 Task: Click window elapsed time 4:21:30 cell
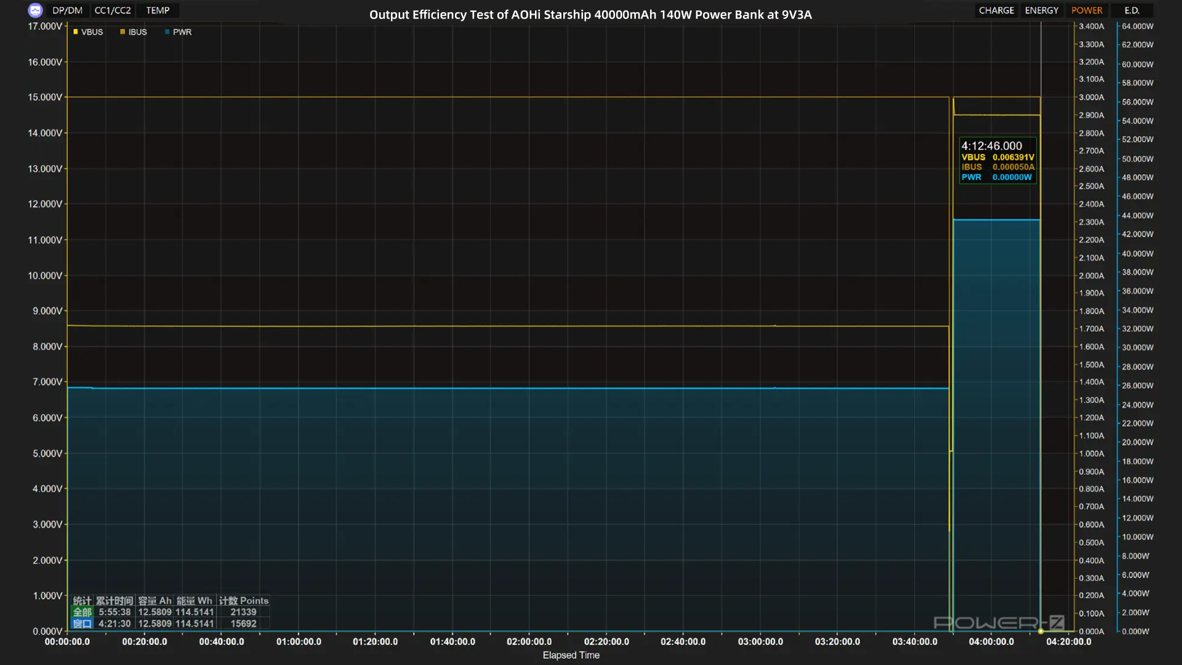115,624
